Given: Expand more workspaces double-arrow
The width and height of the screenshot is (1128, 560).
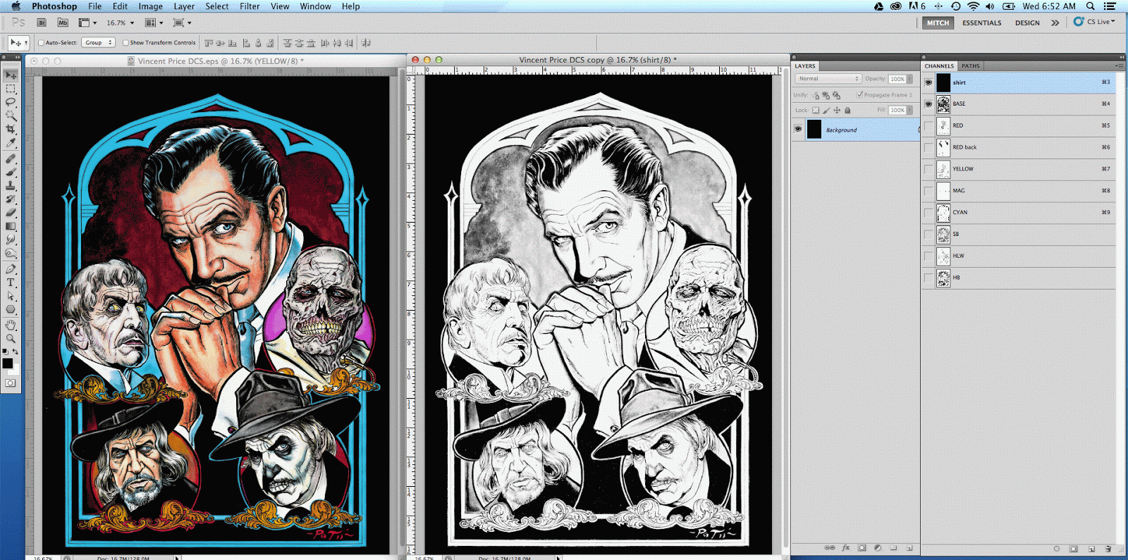Looking at the screenshot, I should pos(1055,23).
